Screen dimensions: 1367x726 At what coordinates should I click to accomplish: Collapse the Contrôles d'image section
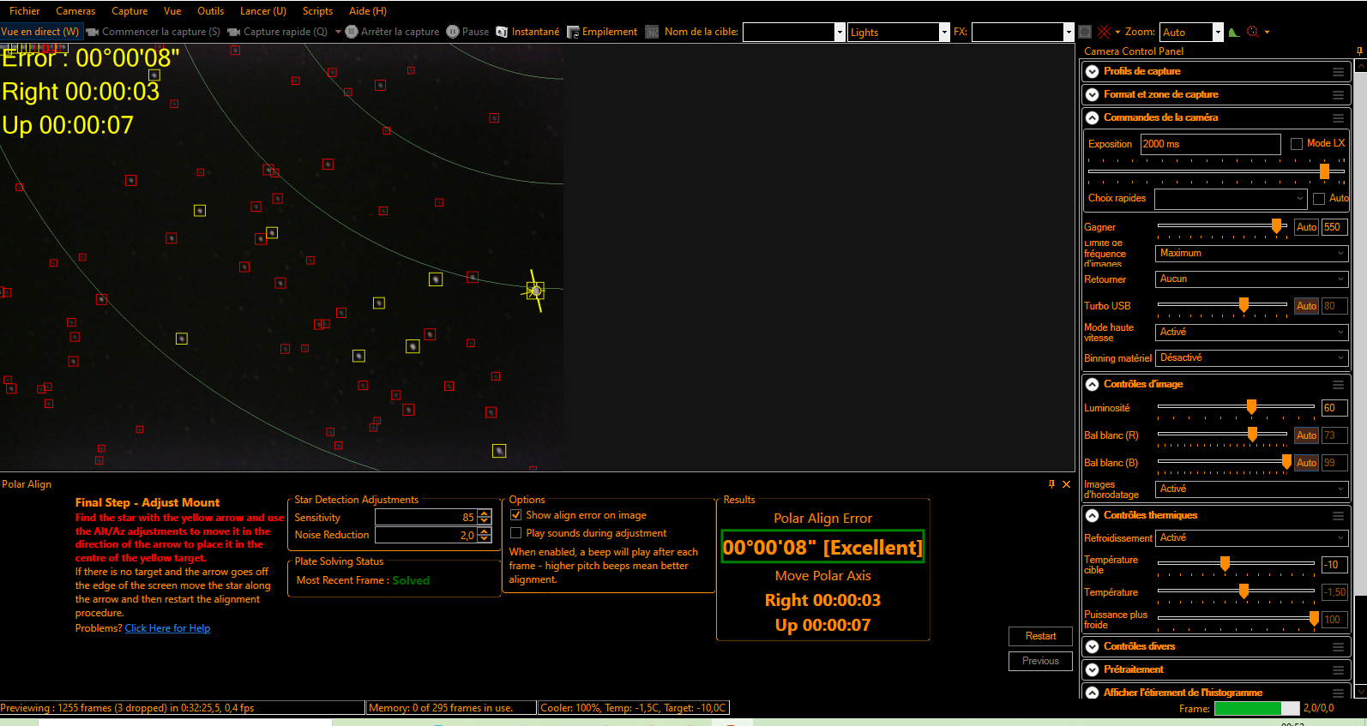1093,384
